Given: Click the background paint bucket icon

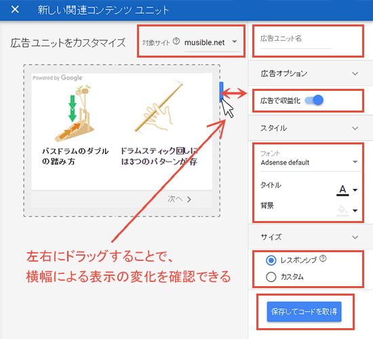Looking at the screenshot, I should click(x=342, y=210).
